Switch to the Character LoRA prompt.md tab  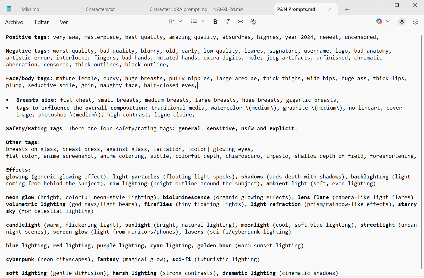[x=178, y=9]
